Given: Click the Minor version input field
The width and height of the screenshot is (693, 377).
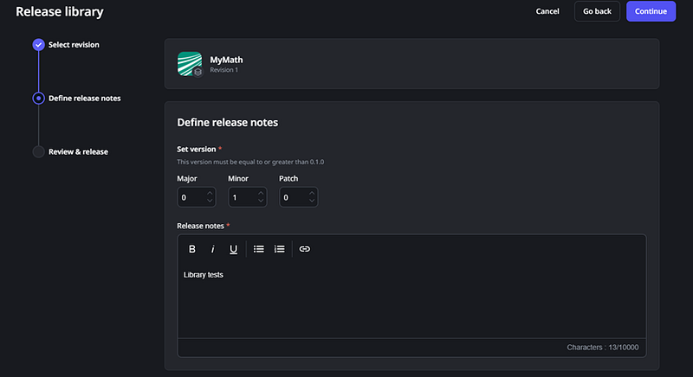Looking at the screenshot, I should pos(248,197).
